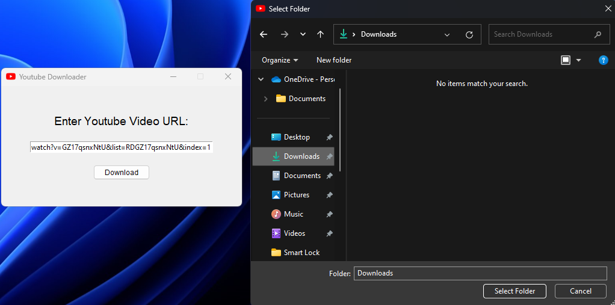
Task: Select Smart Lock folder in navigation pane
Action: point(295,253)
